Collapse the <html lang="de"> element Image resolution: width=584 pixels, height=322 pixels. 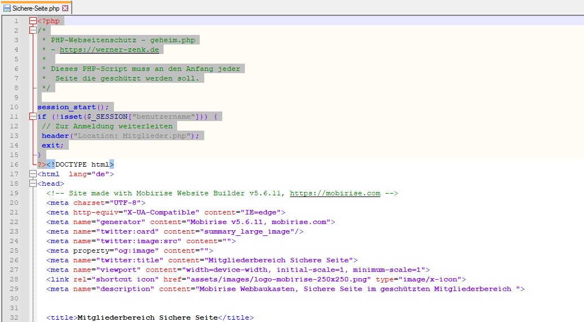(x=33, y=174)
